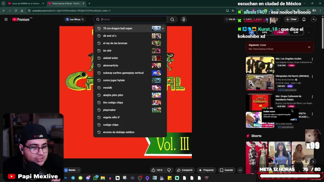
Task: Click the browser address bar URL
Action: tap(71, 11)
